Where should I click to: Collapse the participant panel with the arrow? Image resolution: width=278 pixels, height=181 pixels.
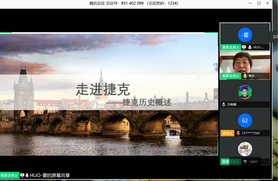(x=216, y=94)
